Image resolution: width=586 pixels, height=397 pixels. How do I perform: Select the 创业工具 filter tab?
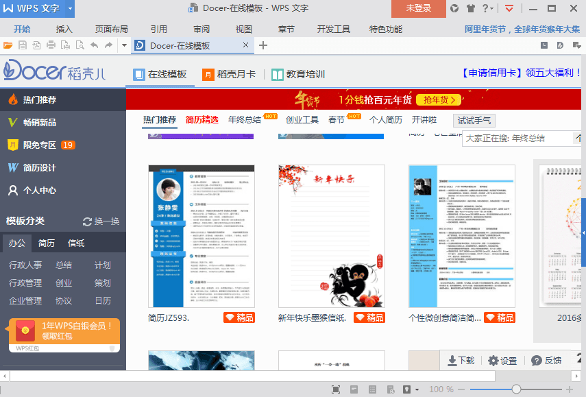[x=302, y=119]
